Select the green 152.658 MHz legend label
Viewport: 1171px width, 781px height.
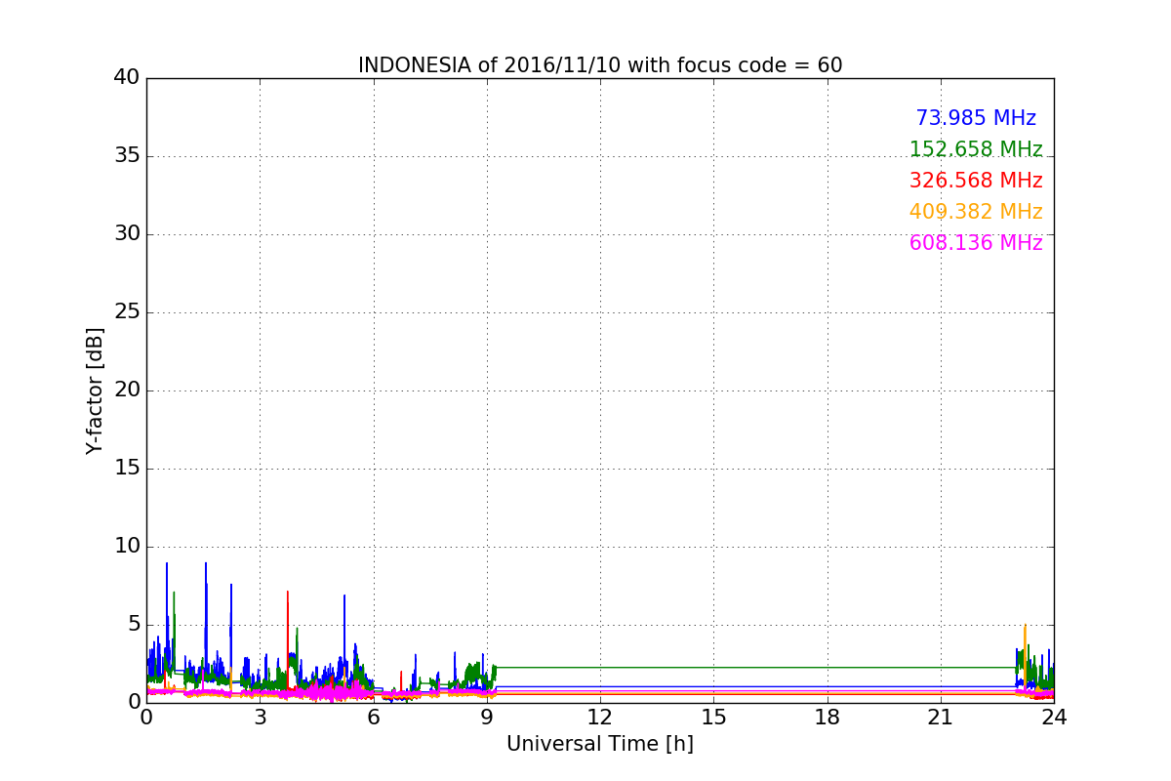[976, 149]
